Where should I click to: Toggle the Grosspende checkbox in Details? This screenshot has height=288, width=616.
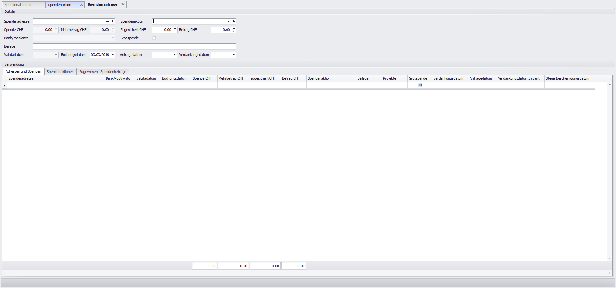(x=154, y=38)
